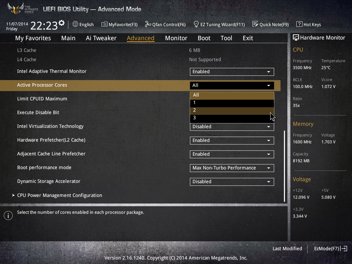The height and width of the screenshot is (264, 352).
Task: Click Qfan Control(F6) label
Action: pos(169,24)
